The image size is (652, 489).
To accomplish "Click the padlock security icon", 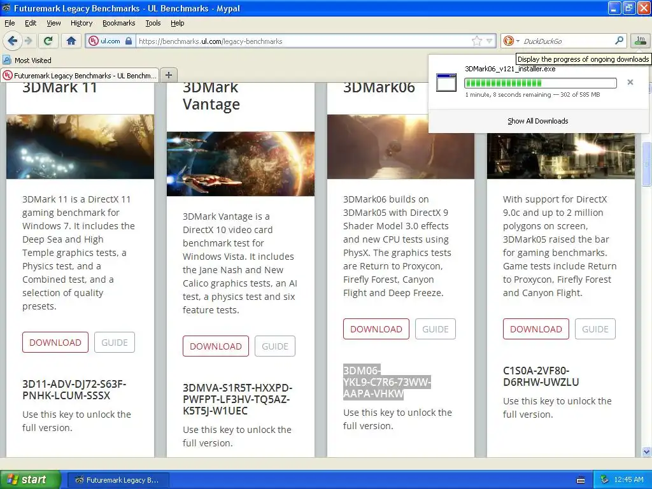I will point(129,41).
